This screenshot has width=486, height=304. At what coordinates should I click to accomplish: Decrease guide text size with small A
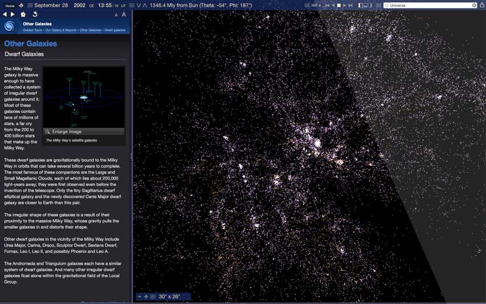tap(116, 15)
